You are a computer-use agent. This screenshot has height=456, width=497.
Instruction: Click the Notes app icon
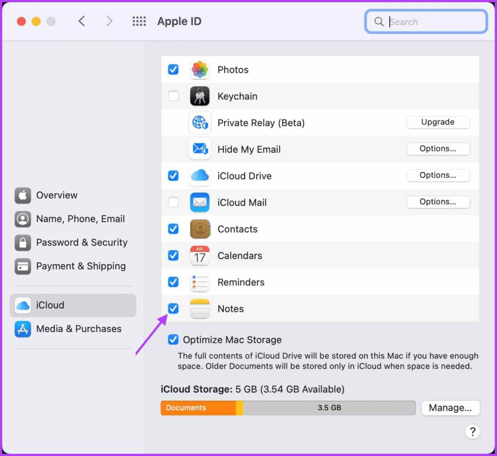pyautogui.click(x=199, y=308)
